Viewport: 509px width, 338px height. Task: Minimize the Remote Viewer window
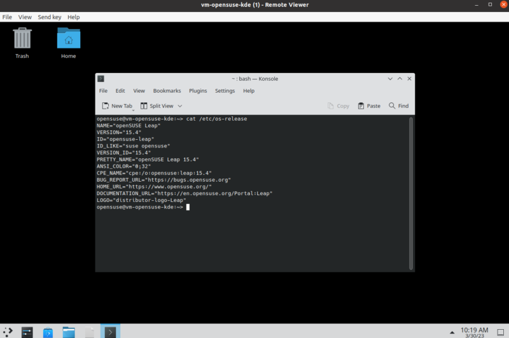click(x=477, y=5)
